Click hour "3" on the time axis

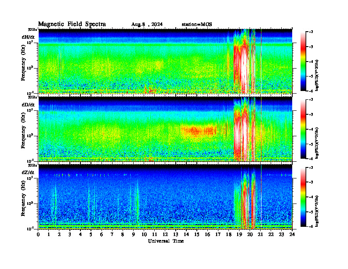[70, 234]
